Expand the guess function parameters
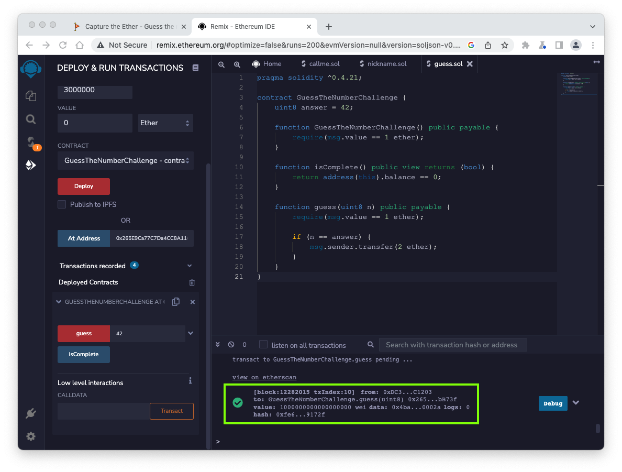Image resolution: width=622 pixels, height=472 pixels. tap(191, 333)
